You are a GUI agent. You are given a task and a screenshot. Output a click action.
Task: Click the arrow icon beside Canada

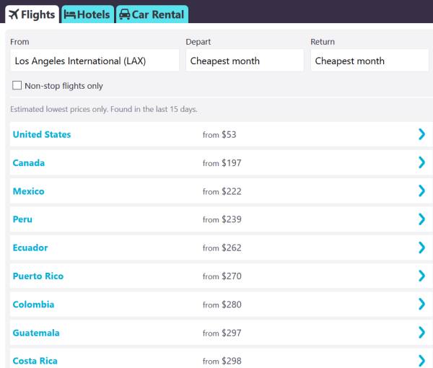pos(422,163)
